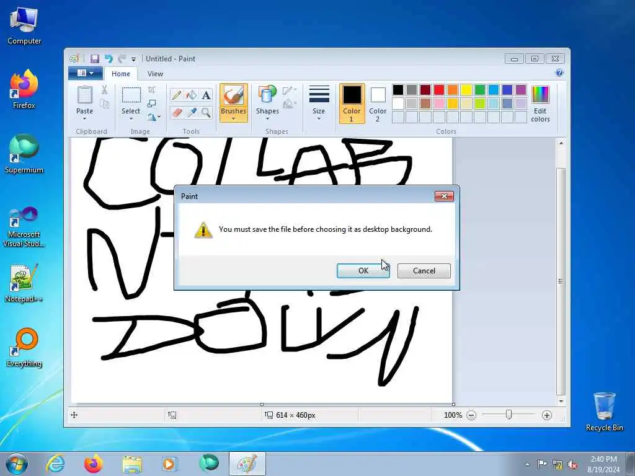Switch to the Home ribbon tab

pos(121,74)
